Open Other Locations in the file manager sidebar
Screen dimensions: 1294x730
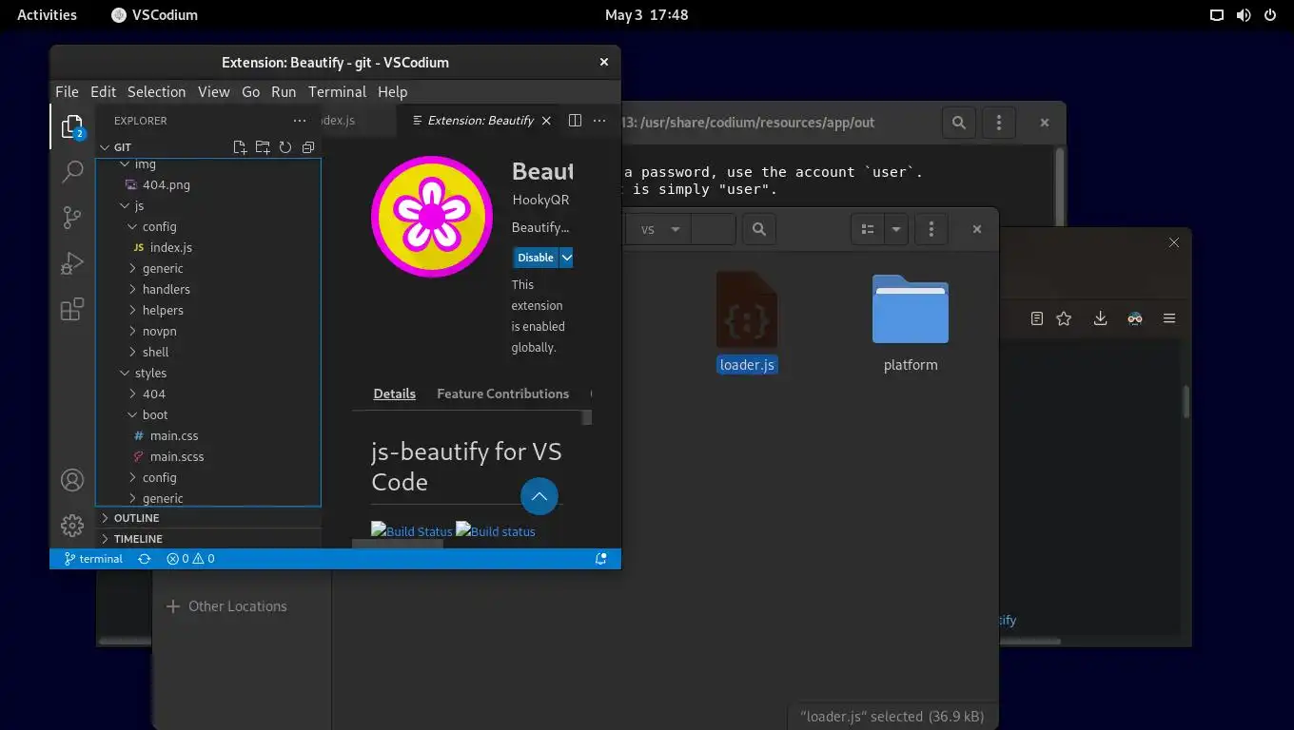tap(237, 606)
